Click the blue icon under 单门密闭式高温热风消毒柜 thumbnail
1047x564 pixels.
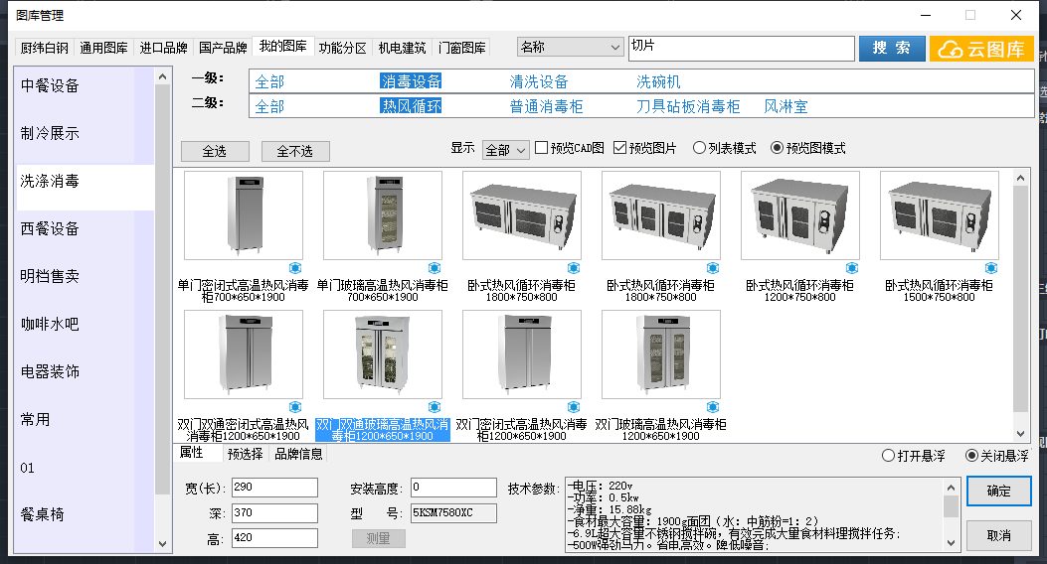295,268
